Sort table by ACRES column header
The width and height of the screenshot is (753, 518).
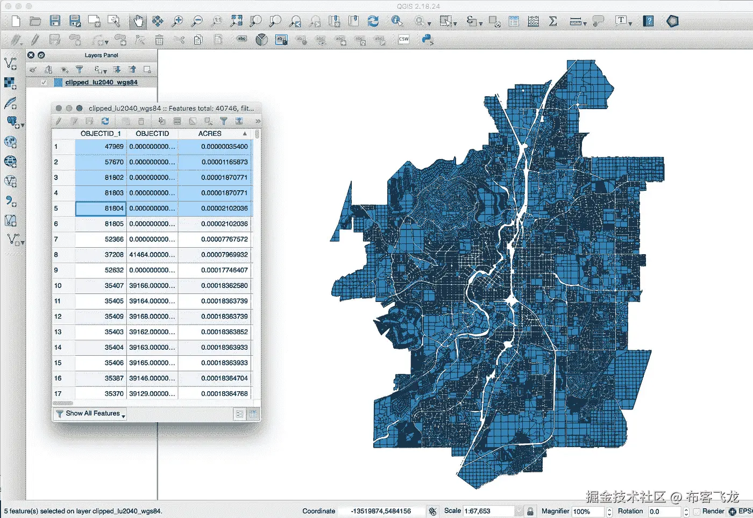(x=210, y=133)
